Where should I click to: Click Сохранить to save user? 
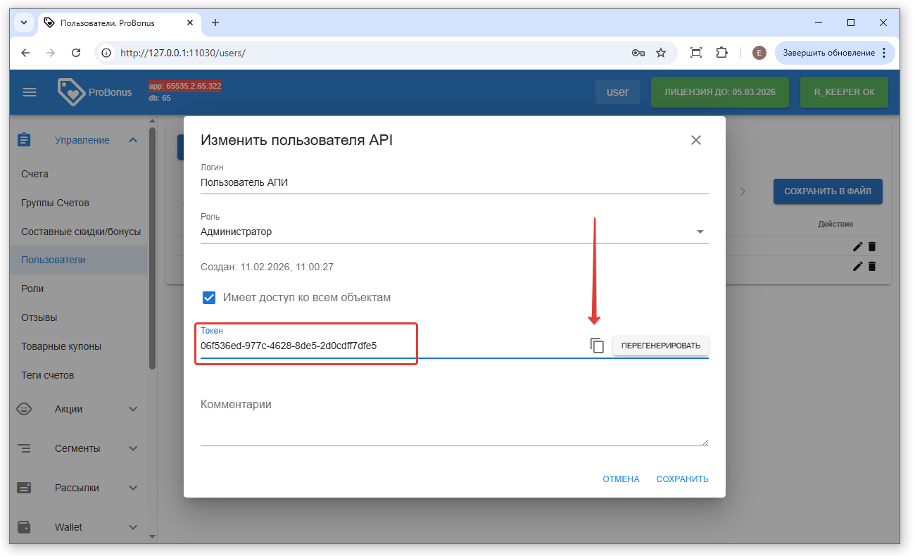(x=682, y=479)
